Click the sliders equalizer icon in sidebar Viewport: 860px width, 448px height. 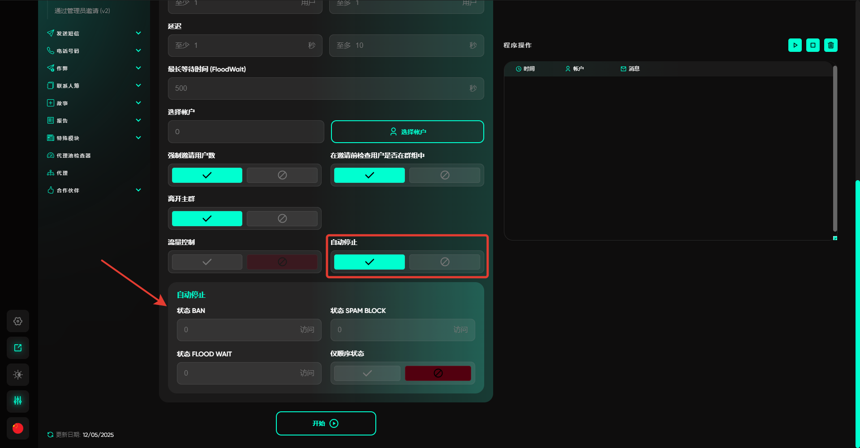18,401
